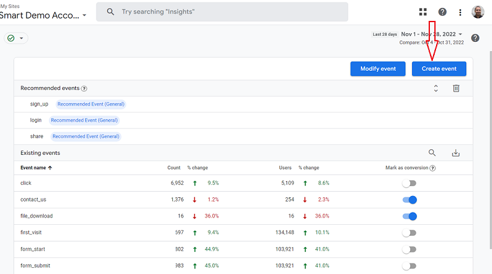Toggle conversion for first_visit event
Screen dimensions: 492x274
[409, 233]
